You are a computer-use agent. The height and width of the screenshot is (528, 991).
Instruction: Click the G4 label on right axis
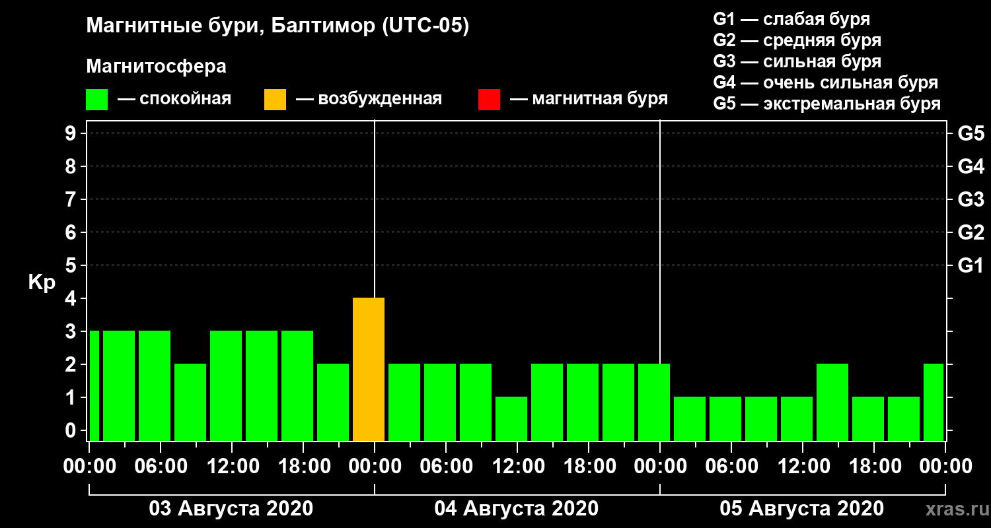click(x=971, y=166)
